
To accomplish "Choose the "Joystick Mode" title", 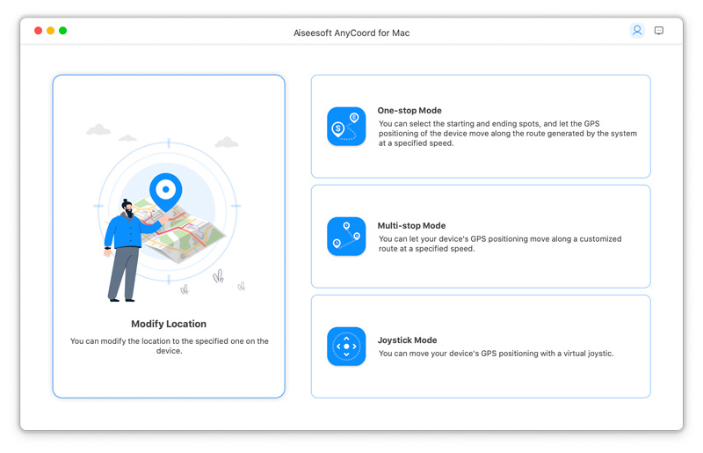I will [407, 340].
